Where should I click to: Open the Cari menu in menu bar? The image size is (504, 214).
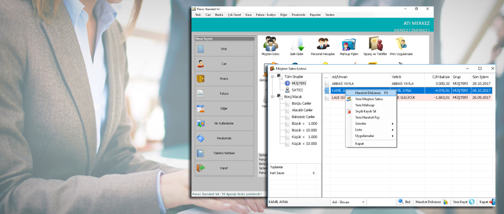[x=208, y=15]
